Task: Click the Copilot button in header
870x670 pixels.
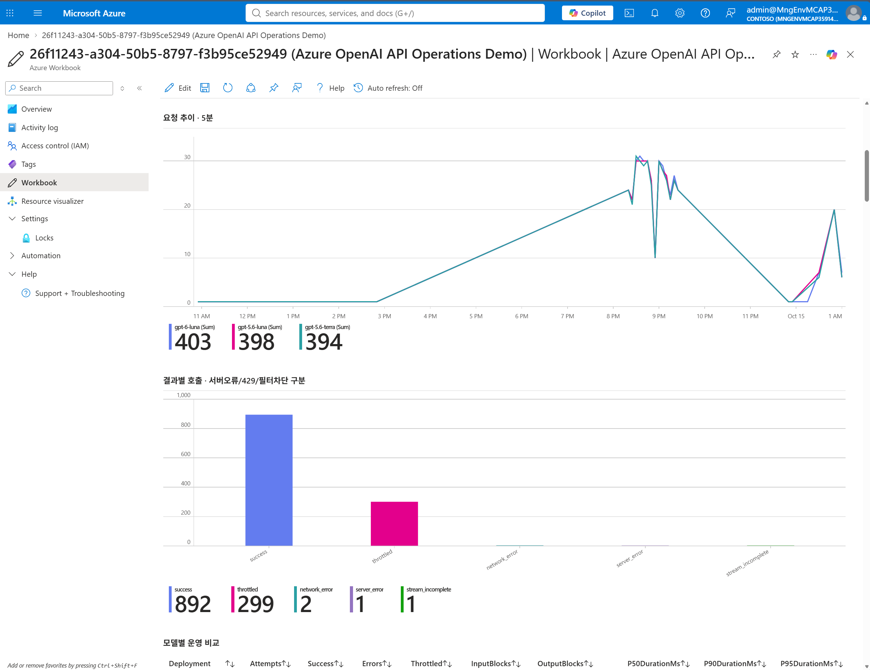Action: point(587,13)
